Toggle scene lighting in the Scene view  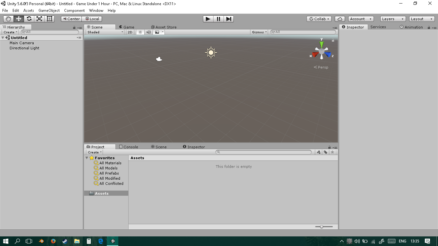pyautogui.click(x=140, y=32)
